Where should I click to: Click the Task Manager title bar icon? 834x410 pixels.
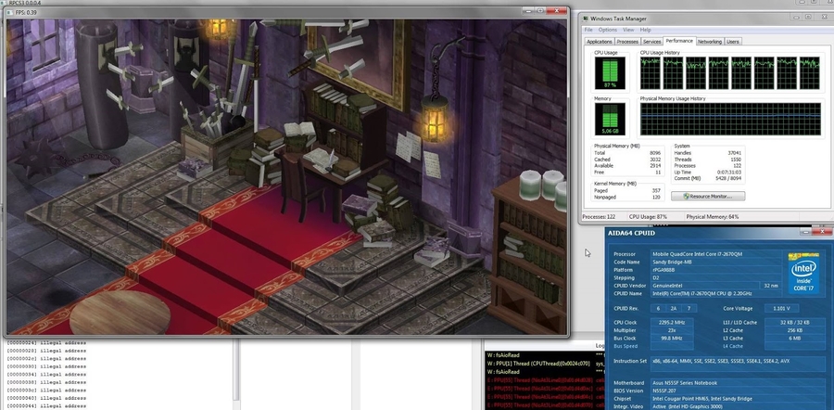[x=583, y=18]
